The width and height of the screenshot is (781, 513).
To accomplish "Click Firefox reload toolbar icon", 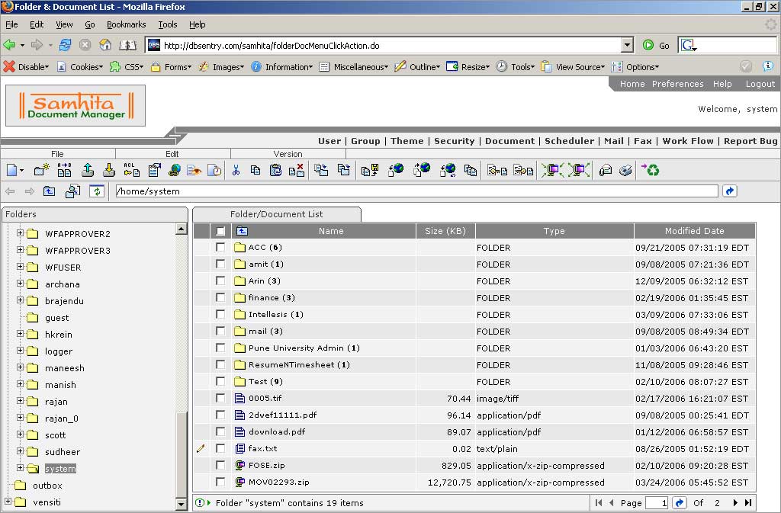I will click(x=65, y=45).
